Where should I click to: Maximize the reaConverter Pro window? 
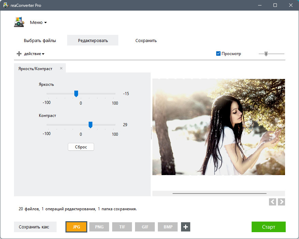[275, 5]
